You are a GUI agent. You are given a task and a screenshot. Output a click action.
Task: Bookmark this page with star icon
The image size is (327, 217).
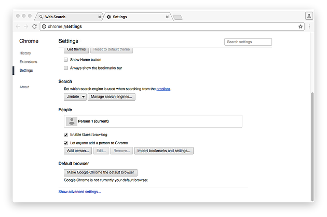pyautogui.click(x=301, y=26)
